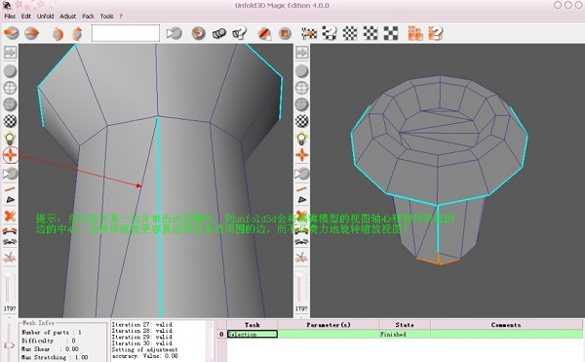Enable wireframe sphere display in left view
Screen dimensions: 585x362
(11, 88)
